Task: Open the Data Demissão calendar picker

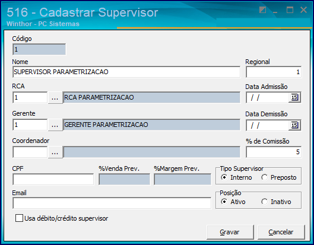Action: [x=294, y=125]
